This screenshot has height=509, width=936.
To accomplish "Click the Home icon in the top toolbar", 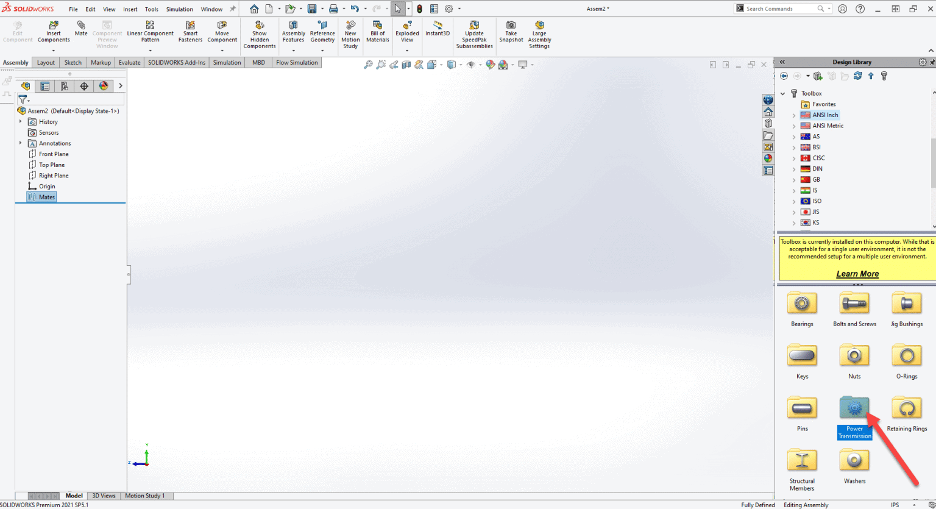I will coord(255,9).
